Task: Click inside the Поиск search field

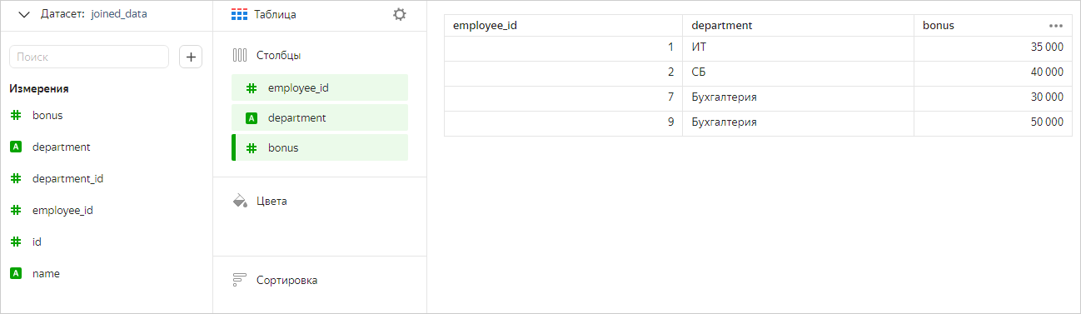Action: click(x=89, y=57)
